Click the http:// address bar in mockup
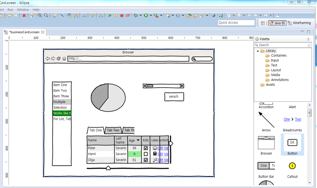Screen dimensions: 317x188 (128, 59)
